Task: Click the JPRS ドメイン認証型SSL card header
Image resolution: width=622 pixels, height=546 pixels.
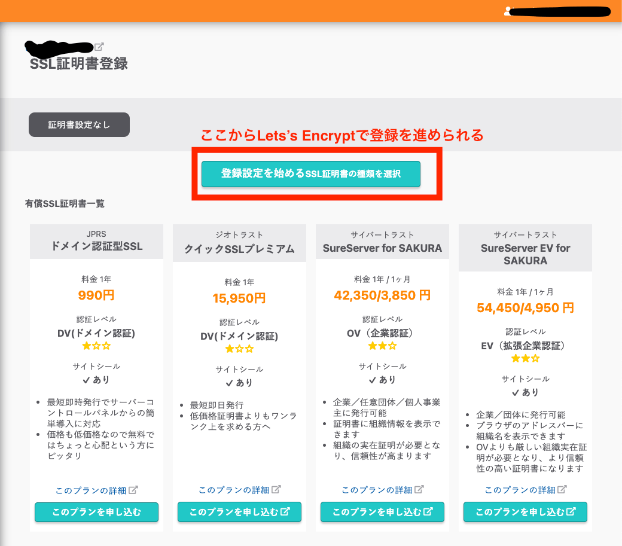Action: pyautogui.click(x=96, y=242)
